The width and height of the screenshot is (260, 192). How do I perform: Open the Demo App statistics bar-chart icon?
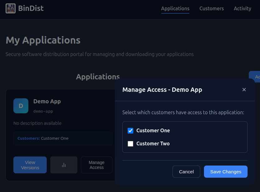(x=64, y=165)
